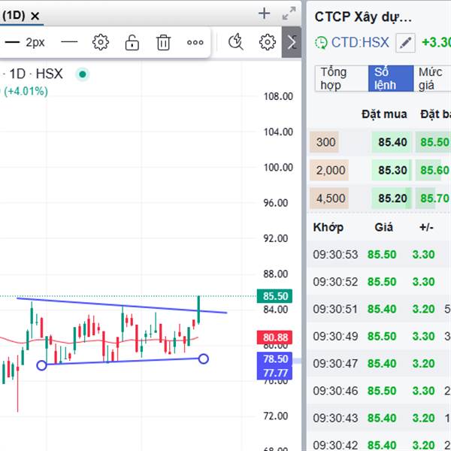Image resolution: width=451 pixels, height=451 pixels.
Task: Select ask price 85.50 in order book
Action: coord(433,142)
